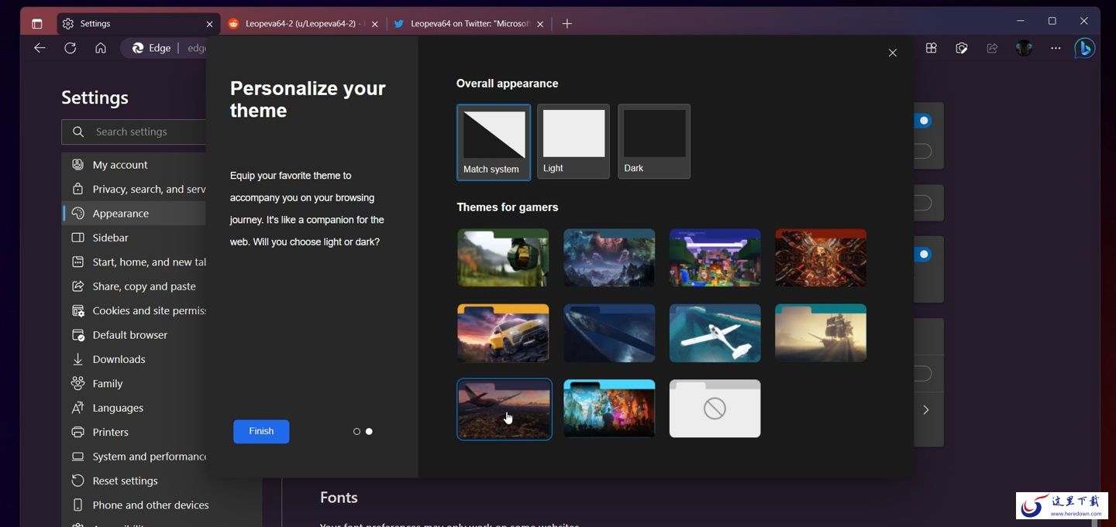
Task: Open the profile avatar
Action: coord(1025,48)
